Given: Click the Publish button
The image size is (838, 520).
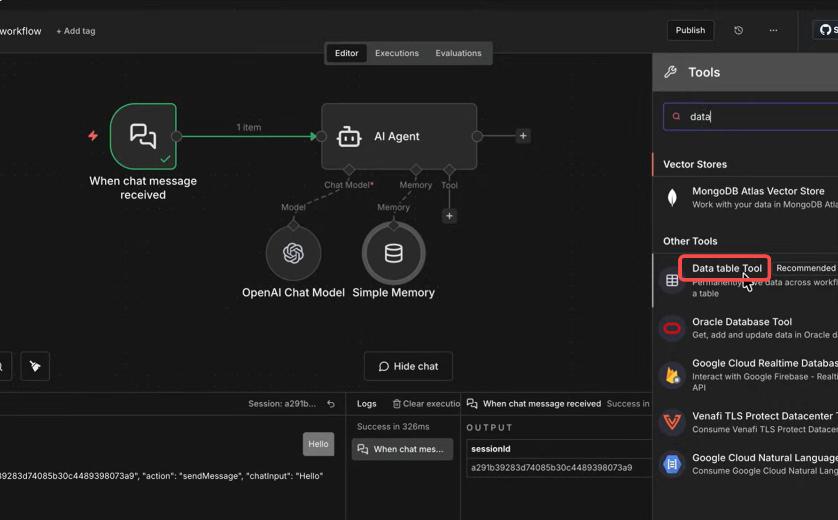Looking at the screenshot, I should click(691, 30).
